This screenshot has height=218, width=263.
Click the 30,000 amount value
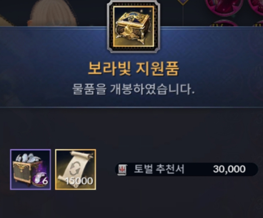[x=229, y=169]
